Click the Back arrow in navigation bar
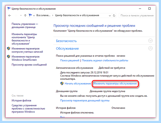Image resolution: width=161 pixels, height=123 pixels. tap(10, 16)
